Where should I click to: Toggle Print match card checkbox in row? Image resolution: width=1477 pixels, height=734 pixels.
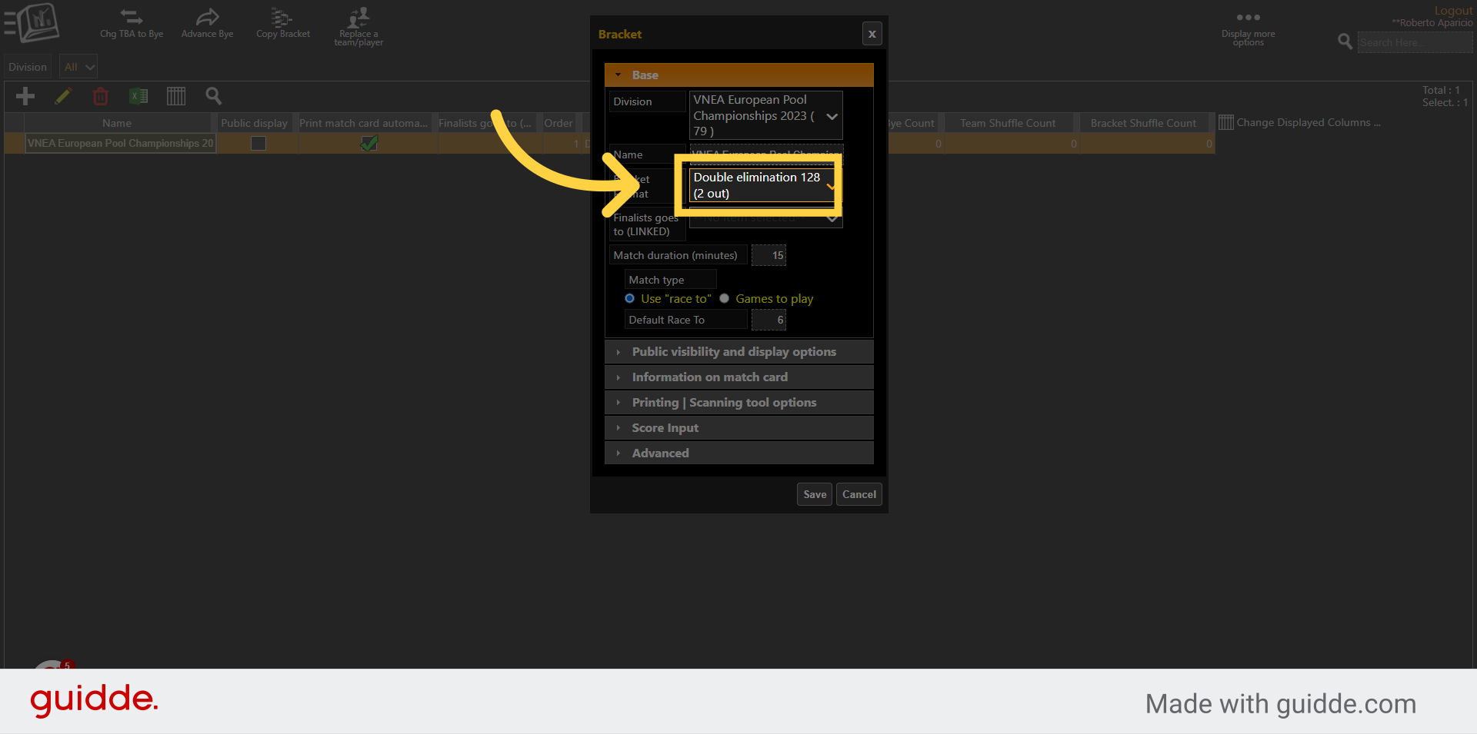click(x=369, y=143)
